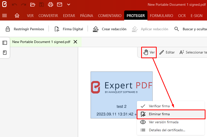Click the Buscar y ocultar magnifier icon

pos(176,29)
